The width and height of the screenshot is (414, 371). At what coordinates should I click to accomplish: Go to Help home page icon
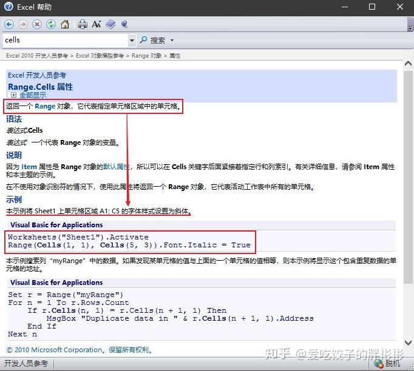(65, 24)
